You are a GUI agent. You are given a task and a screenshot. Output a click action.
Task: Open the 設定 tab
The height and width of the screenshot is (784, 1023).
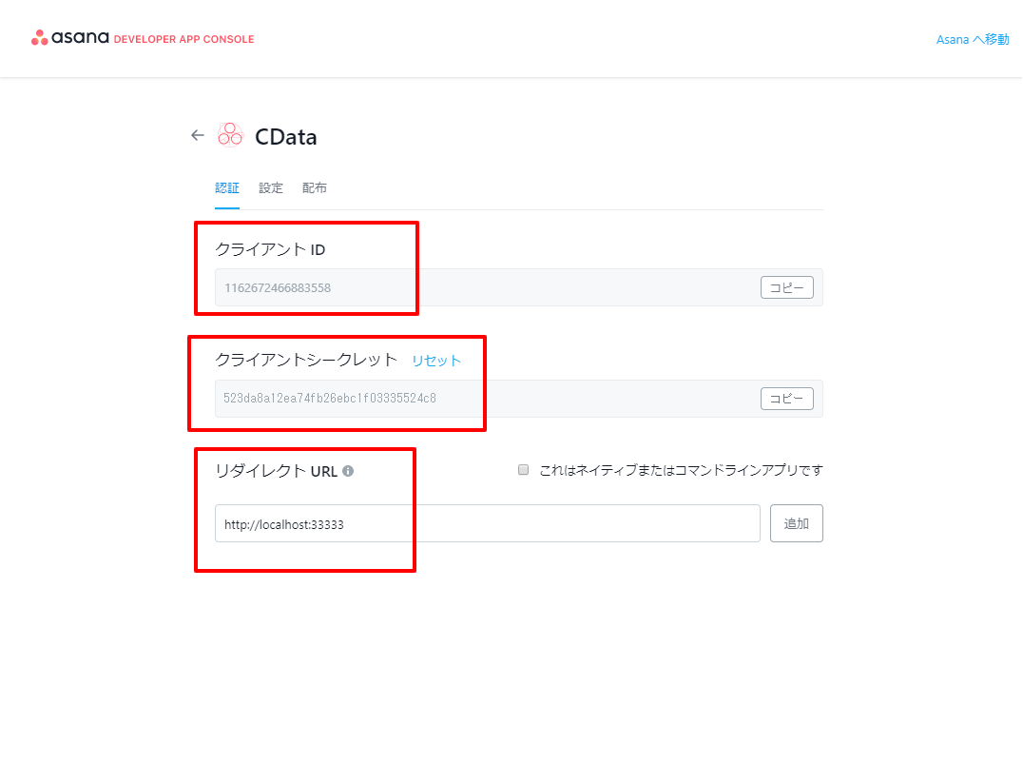click(x=271, y=188)
